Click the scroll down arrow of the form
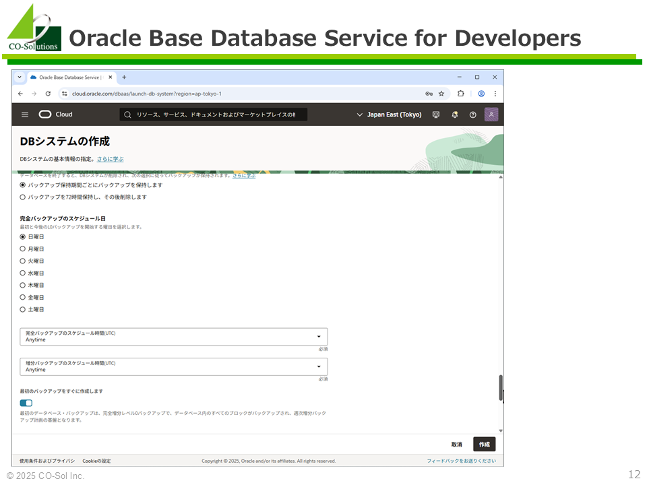Image resolution: width=647 pixels, height=485 pixels. [501, 430]
